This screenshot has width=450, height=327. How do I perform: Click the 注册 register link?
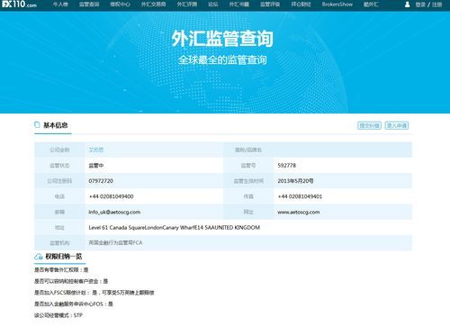[x=436, y=5]
